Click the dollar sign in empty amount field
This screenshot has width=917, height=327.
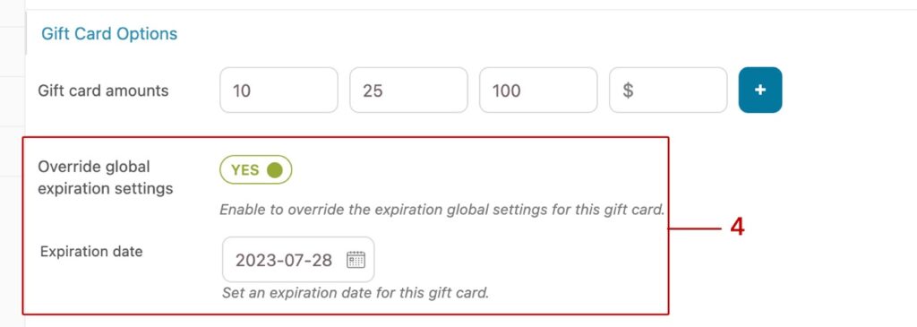click(628, 90)
